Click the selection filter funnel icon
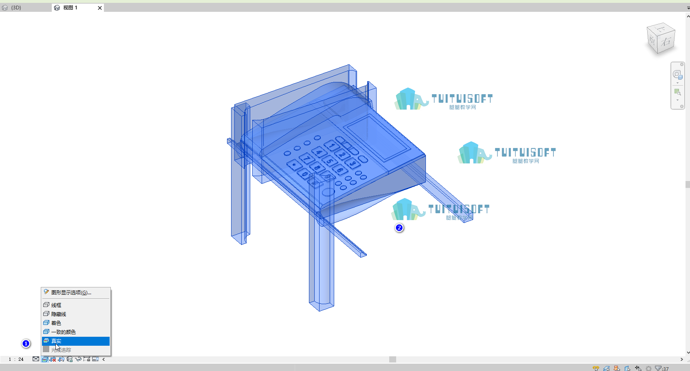Screen dimensions: 690x371 [x=658, y=368]
